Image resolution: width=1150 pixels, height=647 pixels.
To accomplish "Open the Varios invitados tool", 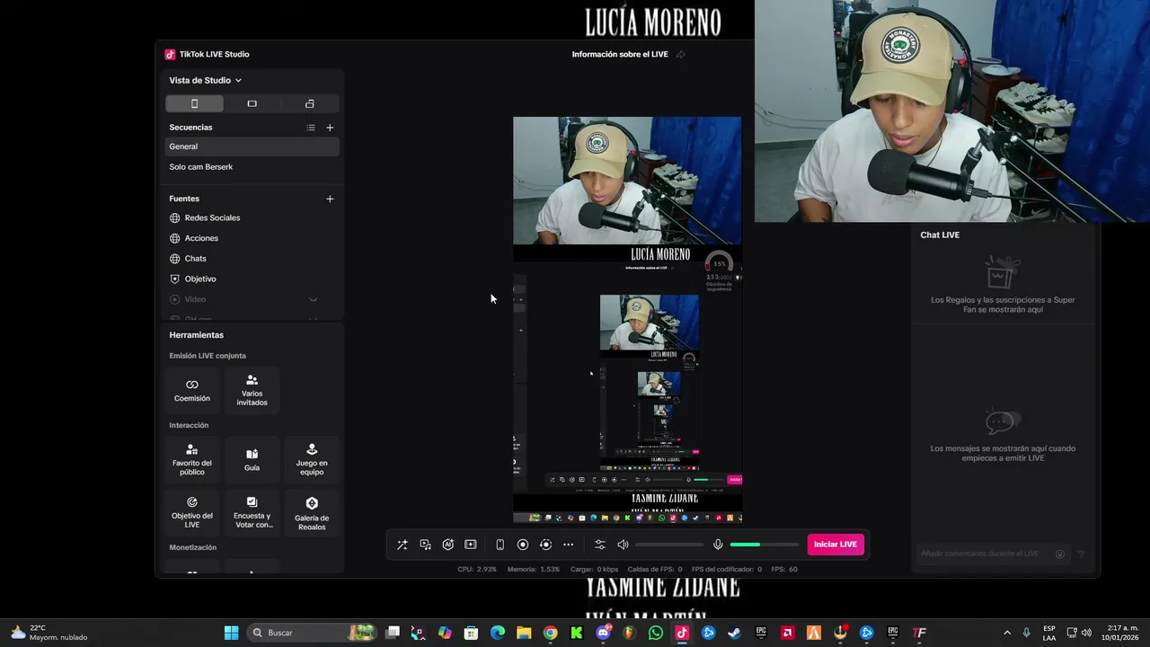I will click(x=252, y=390).
